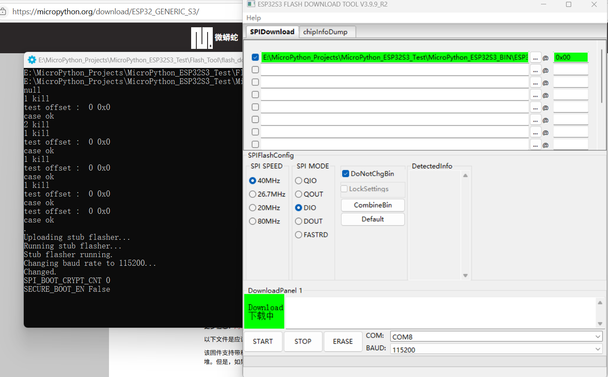Click "Changing baud rate to 115200..." console line
The image size is (608, 377).
point(90,263)
